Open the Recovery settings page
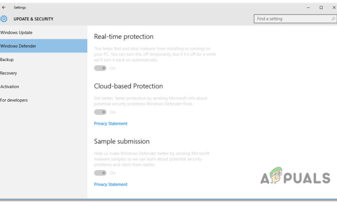 (x=9, y=73)
